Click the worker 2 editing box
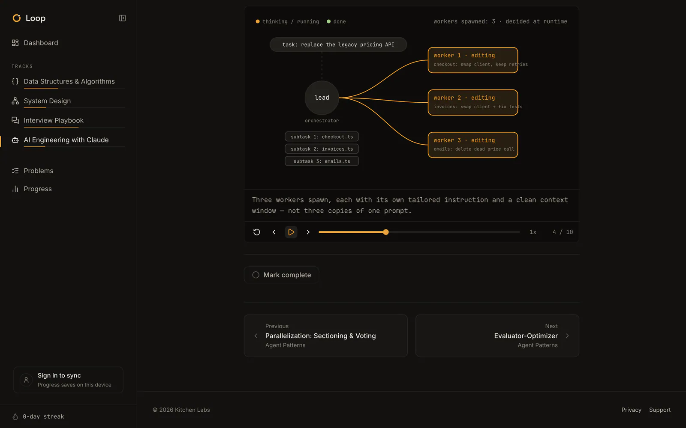 point(473,102)
